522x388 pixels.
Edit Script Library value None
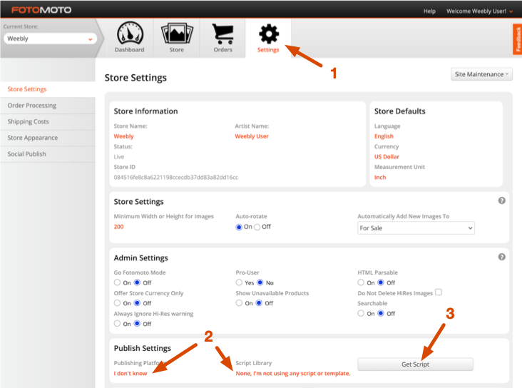pyautogui.click(x=293, y=373)
